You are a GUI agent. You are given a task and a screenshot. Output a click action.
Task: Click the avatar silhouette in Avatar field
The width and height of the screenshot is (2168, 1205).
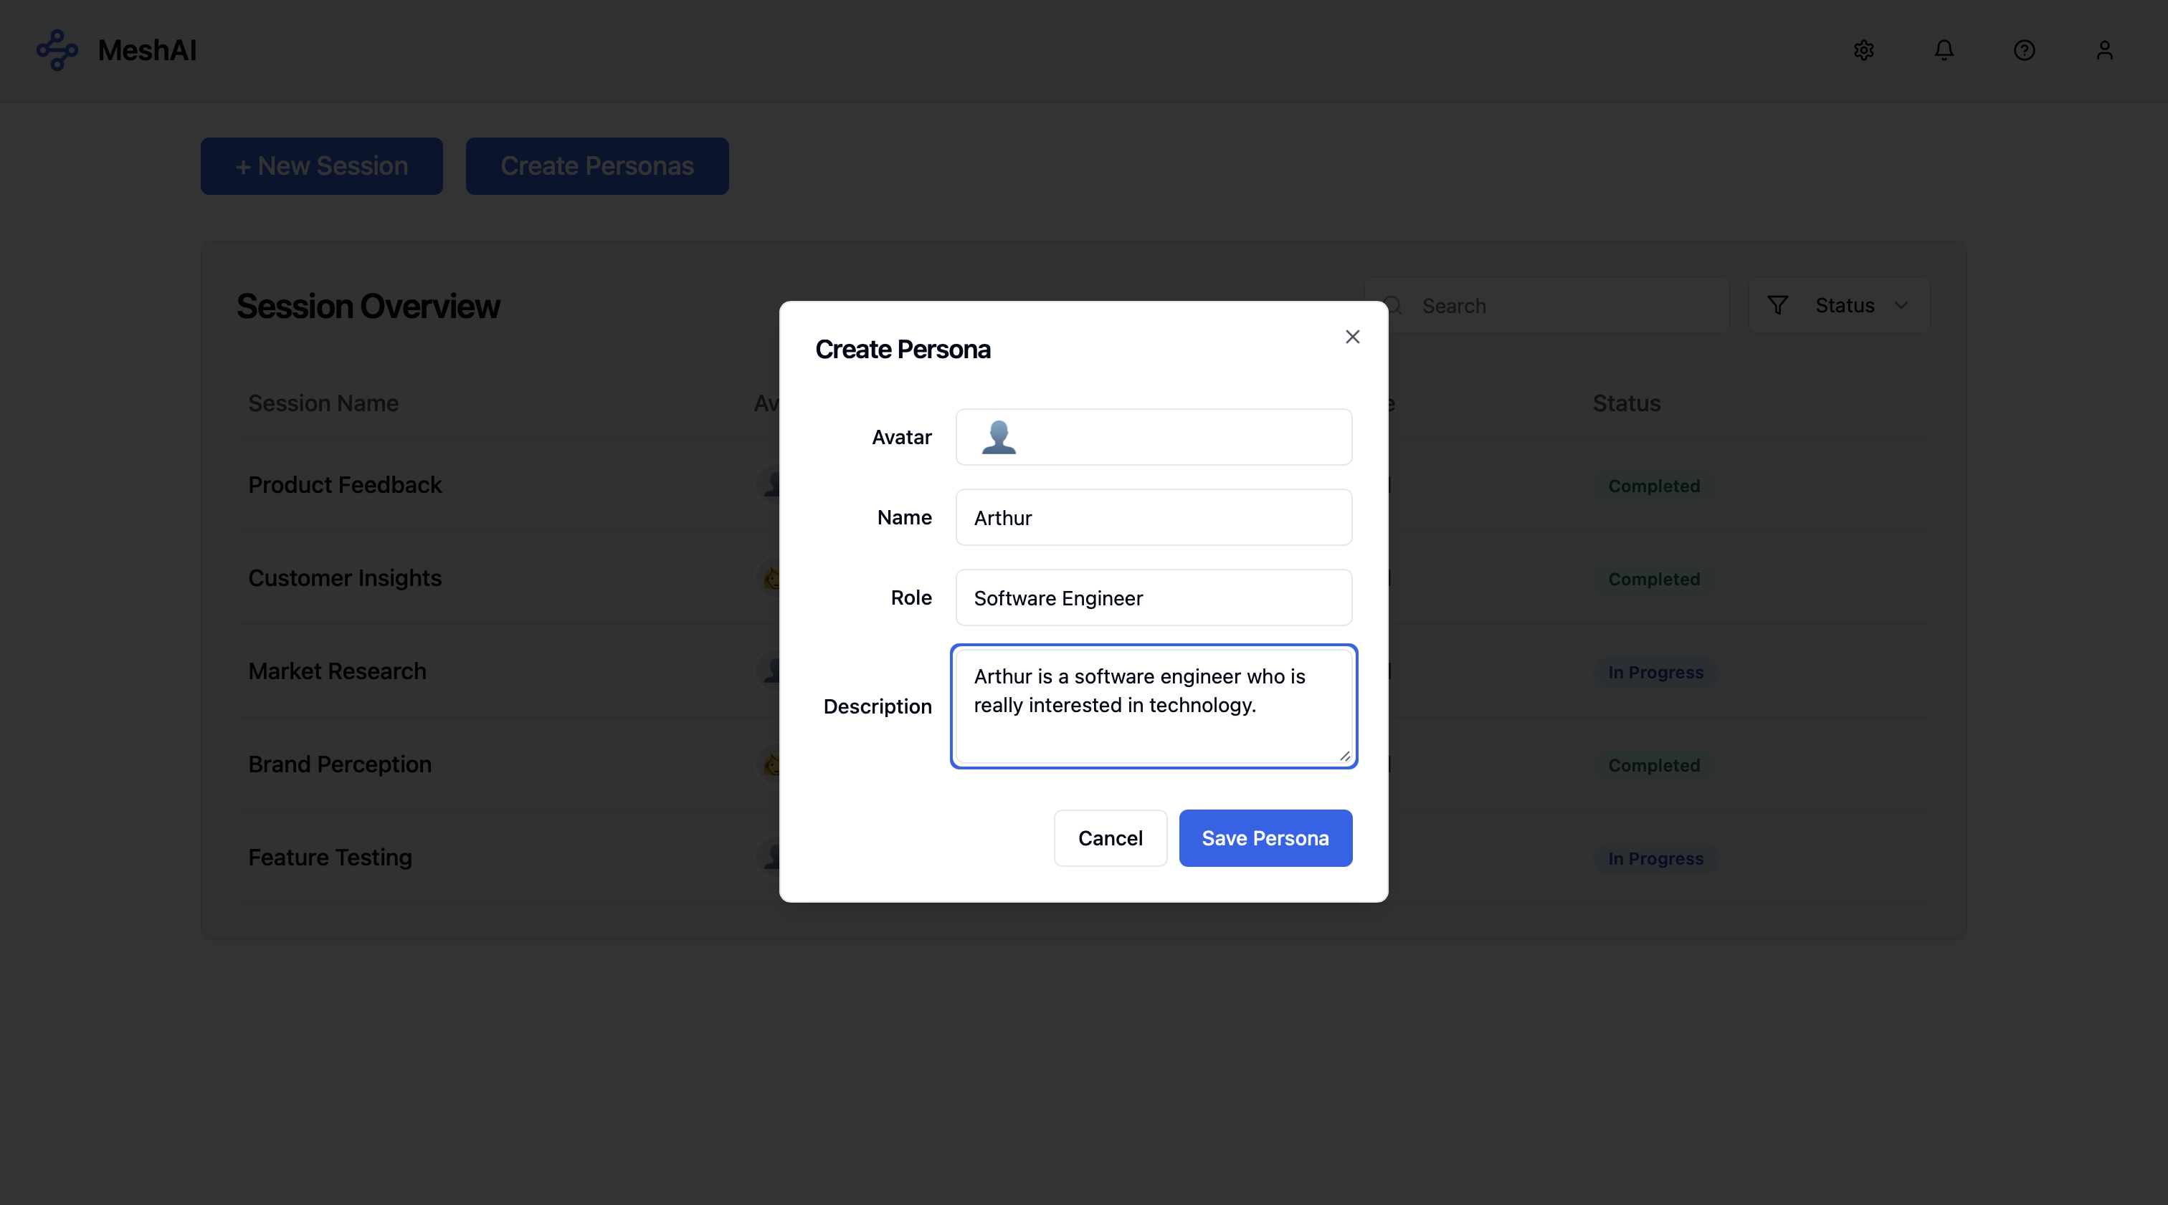[x=998, y=437]
